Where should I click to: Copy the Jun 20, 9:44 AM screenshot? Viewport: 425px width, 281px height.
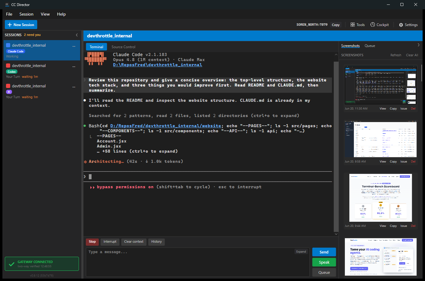click(x=393, y=226)
